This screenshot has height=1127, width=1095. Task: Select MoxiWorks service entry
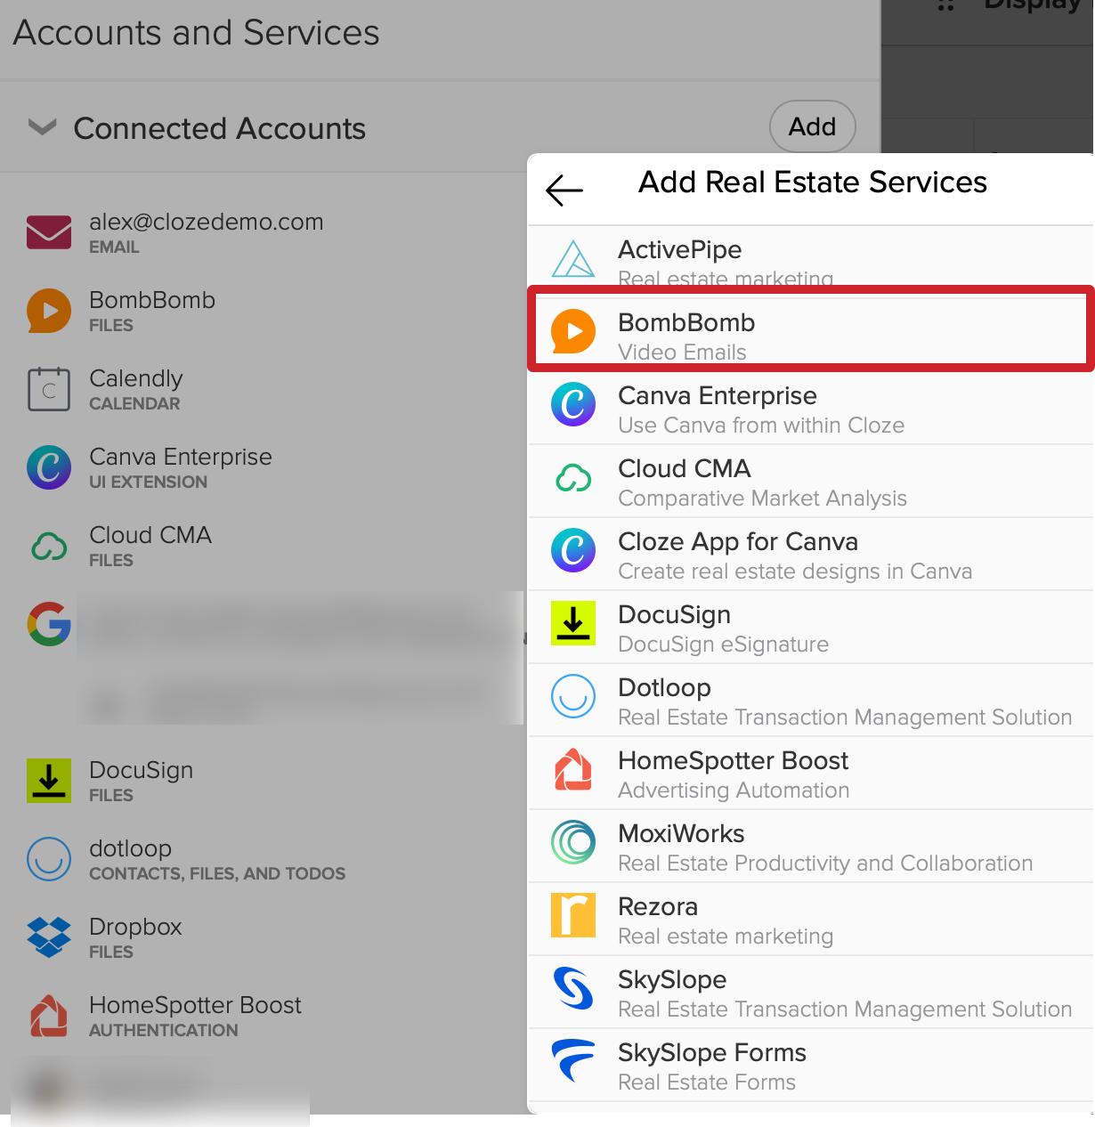810,847
